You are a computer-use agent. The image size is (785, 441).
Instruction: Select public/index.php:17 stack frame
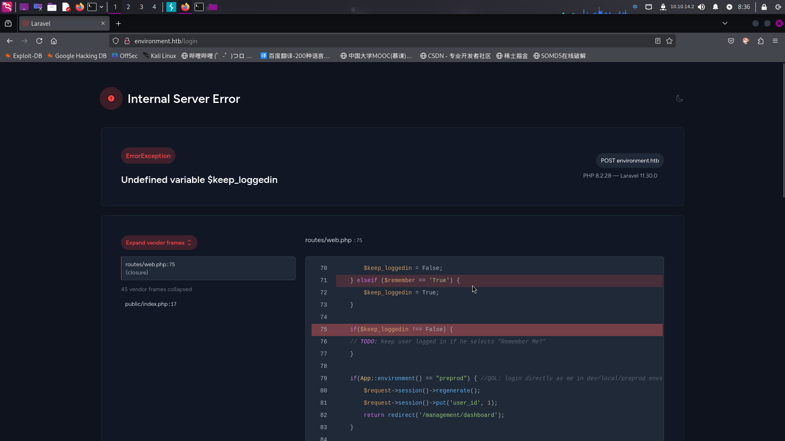click(x=151, y=304)
